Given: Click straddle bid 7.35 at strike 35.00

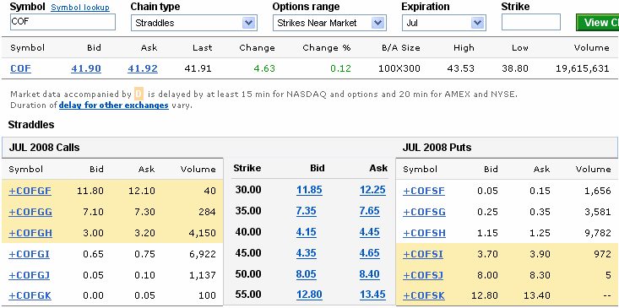Looking at the screenshot, I should point(307,211).
